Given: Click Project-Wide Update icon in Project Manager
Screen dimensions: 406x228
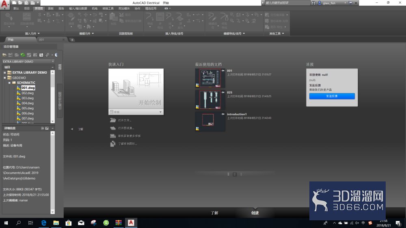Looking at the screenshot, I should coord(35,55).
